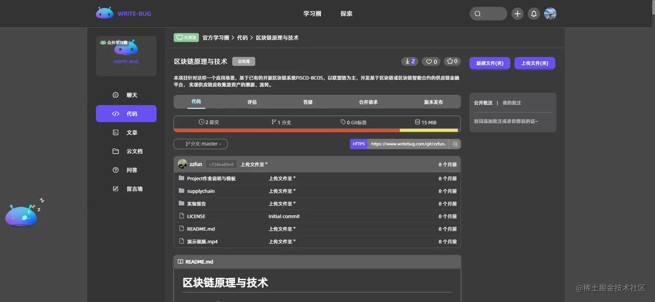Click Initial commit message link
Image resolution: width=655 pixels, height=302 pixels.
284,216
